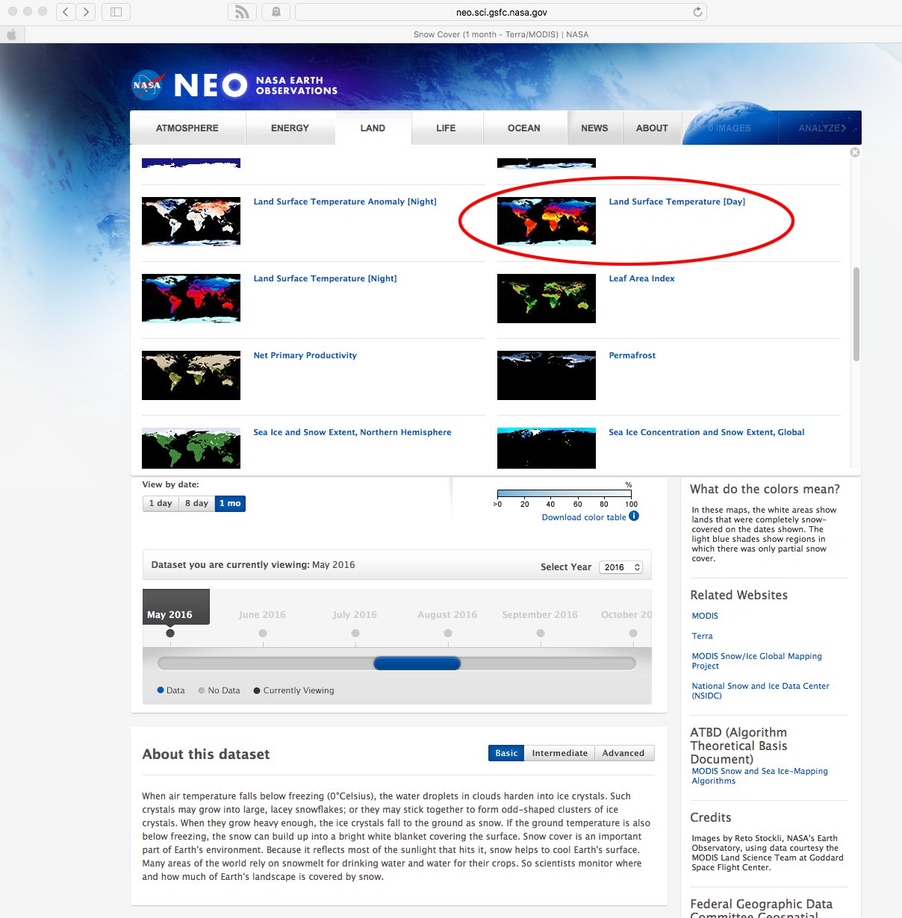This screenshot has height=918, width=902.
Task: Click the Temperature Anomaly [Night] map thumbnail
Action: tap(191, 221)
